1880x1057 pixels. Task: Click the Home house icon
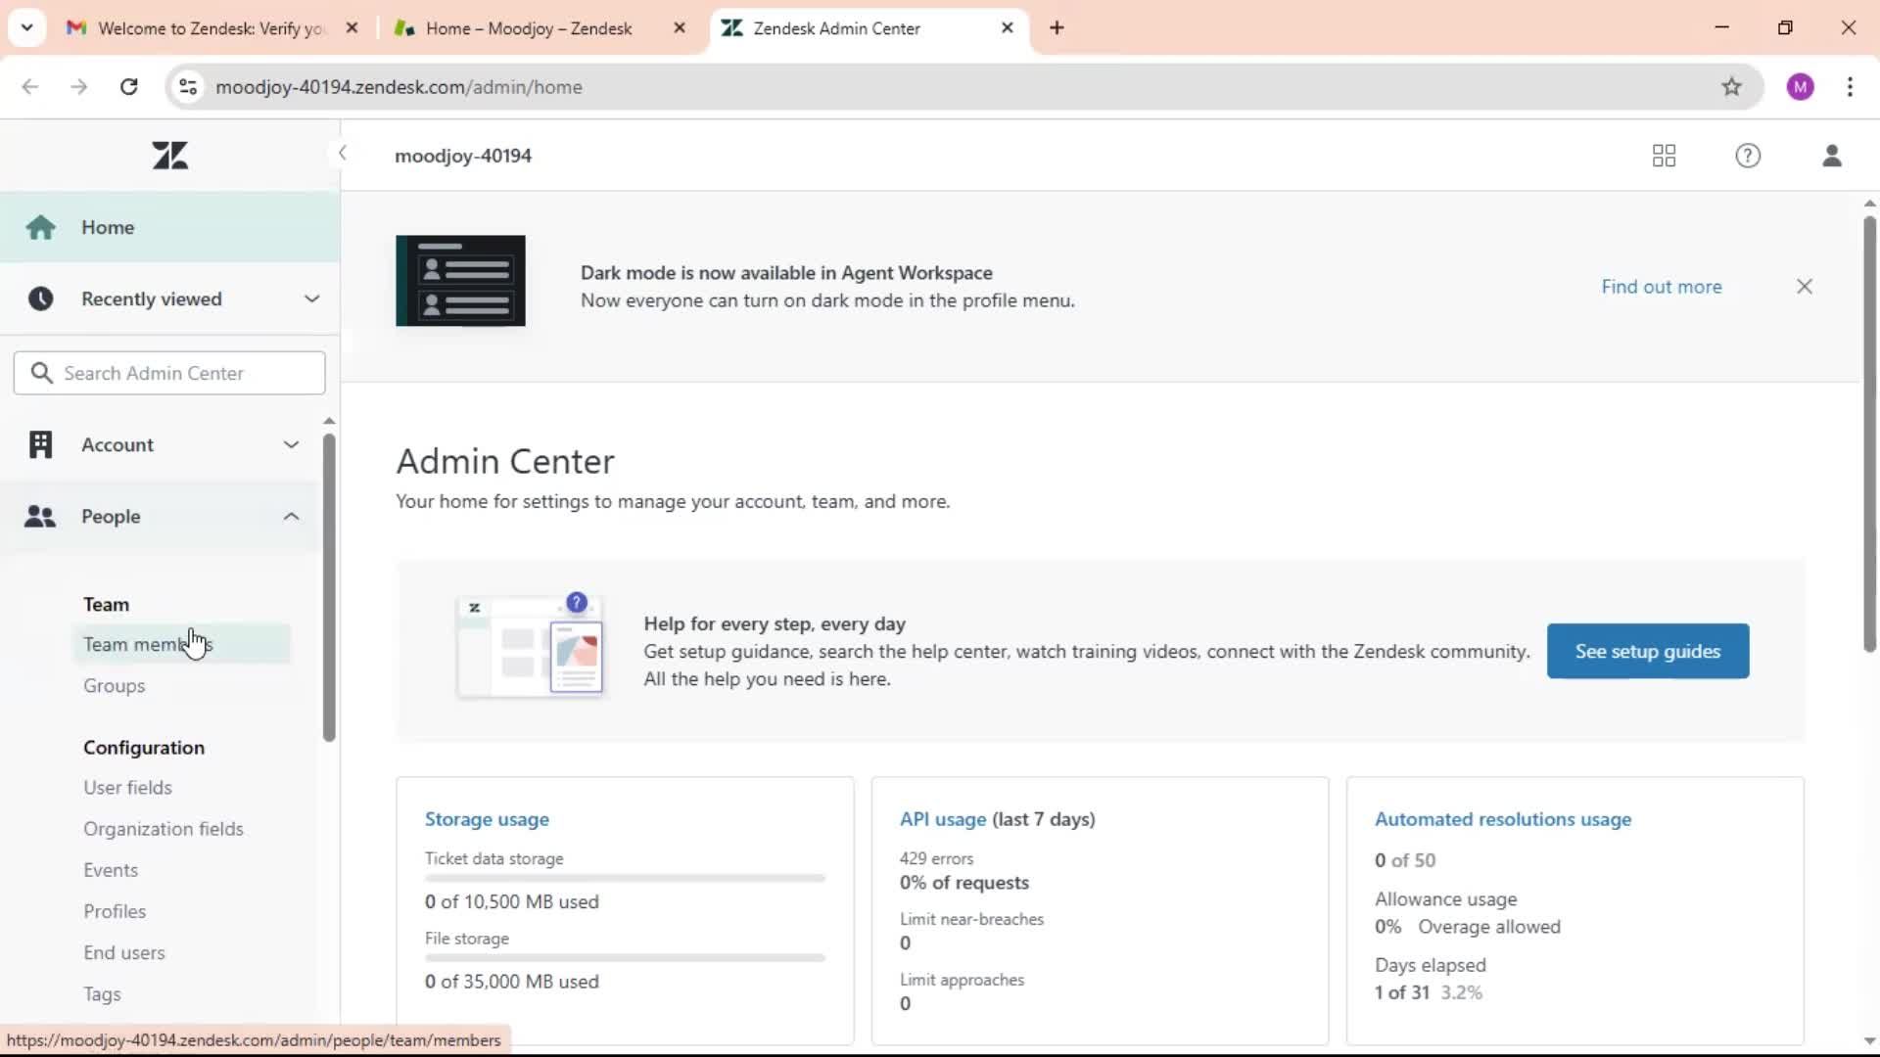(40, 227)
